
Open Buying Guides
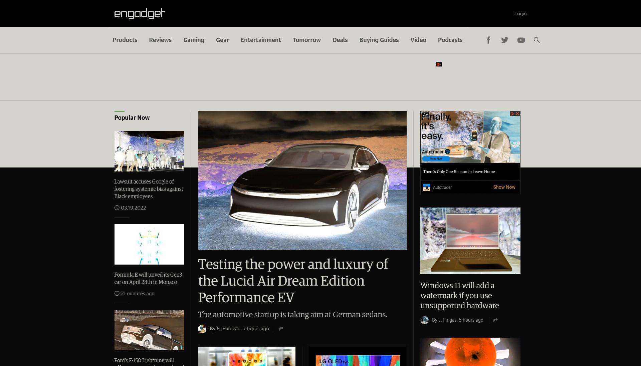click(x=379, y=40)
